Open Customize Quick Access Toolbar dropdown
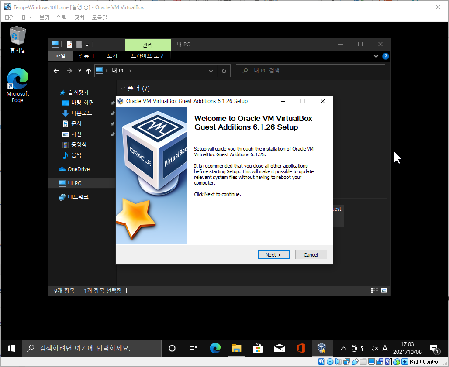449x367 pixels. (x=87, y=45)
